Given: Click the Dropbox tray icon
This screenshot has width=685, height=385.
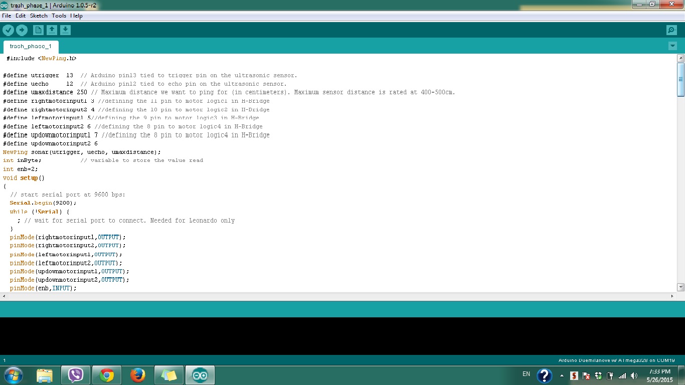Looking at the screenshot, I should tap(598, 375).
